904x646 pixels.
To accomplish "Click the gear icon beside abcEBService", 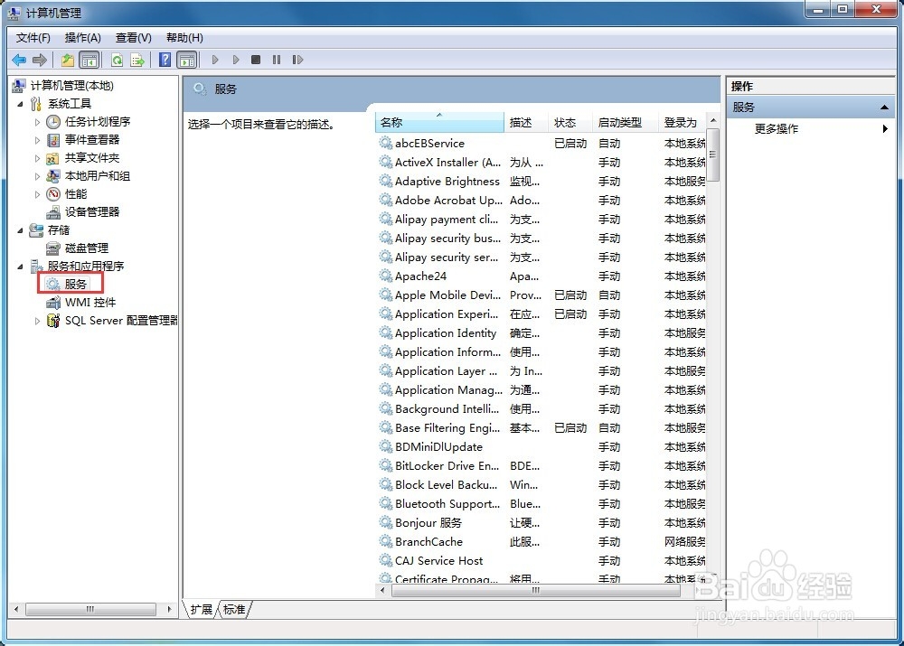I will click(x=386, y=143).
